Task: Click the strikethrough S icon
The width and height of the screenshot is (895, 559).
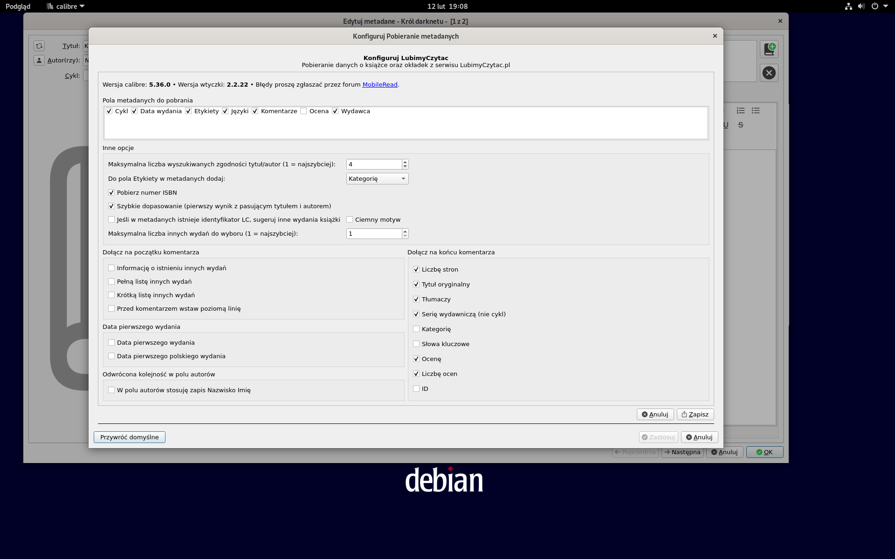Action: pos(741,125)
